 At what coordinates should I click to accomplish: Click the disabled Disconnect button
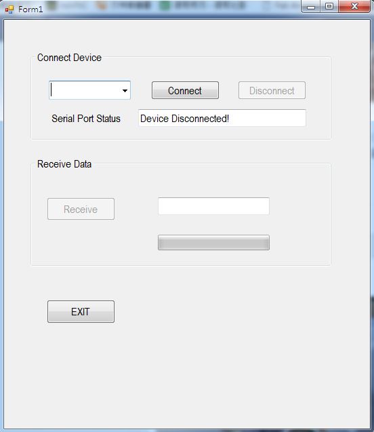tap(272, 90)
